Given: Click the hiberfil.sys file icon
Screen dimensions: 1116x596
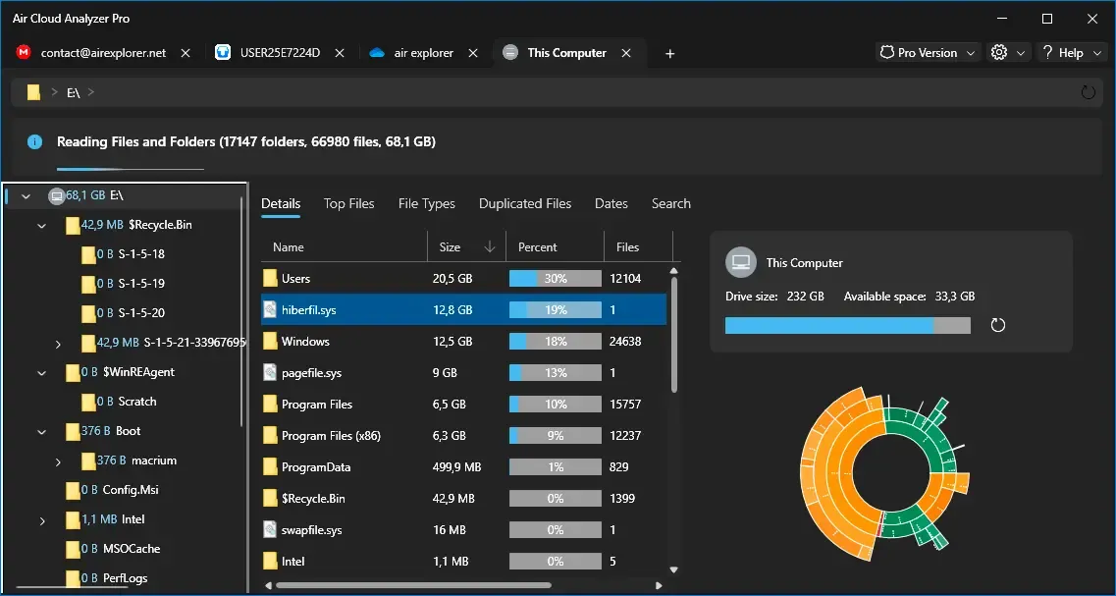Looking at the screenshot, I should (x=270, y=309).
